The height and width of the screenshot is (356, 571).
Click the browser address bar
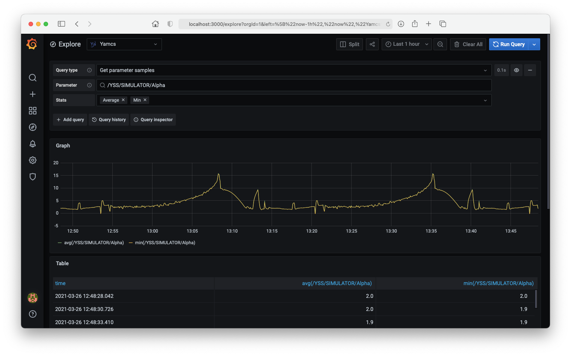pos(285,24)
